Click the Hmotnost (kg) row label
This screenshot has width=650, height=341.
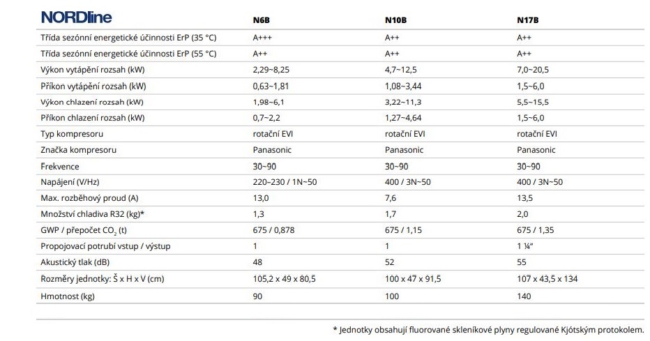click(x=68, y=296)
